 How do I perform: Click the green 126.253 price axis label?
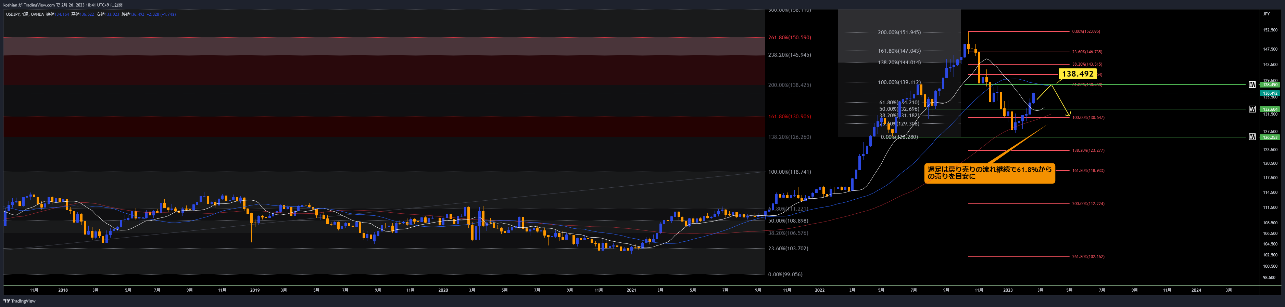click(1270, 137)
